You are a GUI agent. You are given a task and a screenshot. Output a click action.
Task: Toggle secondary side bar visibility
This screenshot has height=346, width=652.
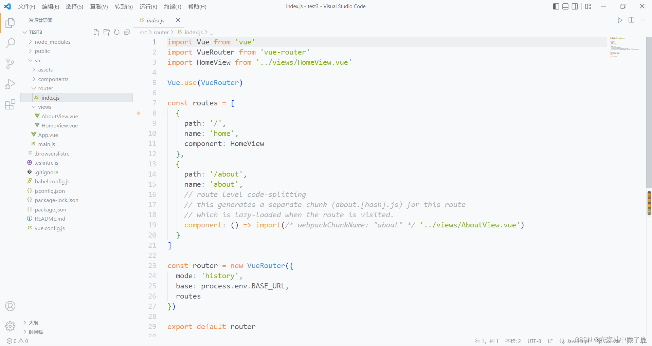point(575,6)
